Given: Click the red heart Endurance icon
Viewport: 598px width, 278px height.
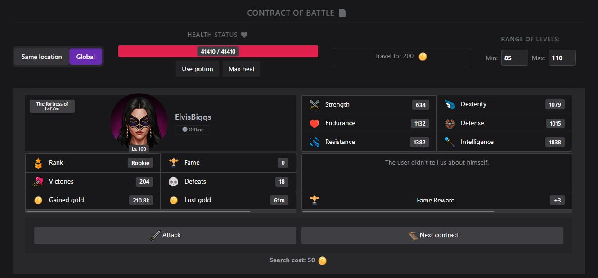Looking at the screenshot, I should tap(314, 123).
